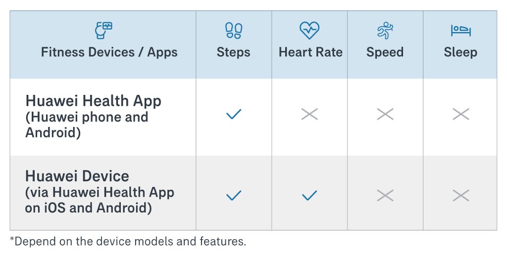Click the Heart Rate heart icon
Screen dimensions: 507x253
tap(309, 31)
